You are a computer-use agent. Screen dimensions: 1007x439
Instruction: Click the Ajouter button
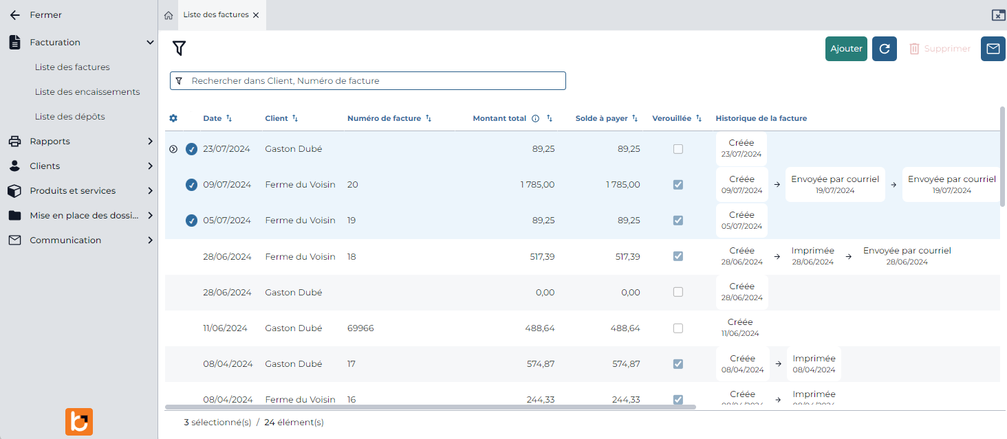[x=846, y=49]
